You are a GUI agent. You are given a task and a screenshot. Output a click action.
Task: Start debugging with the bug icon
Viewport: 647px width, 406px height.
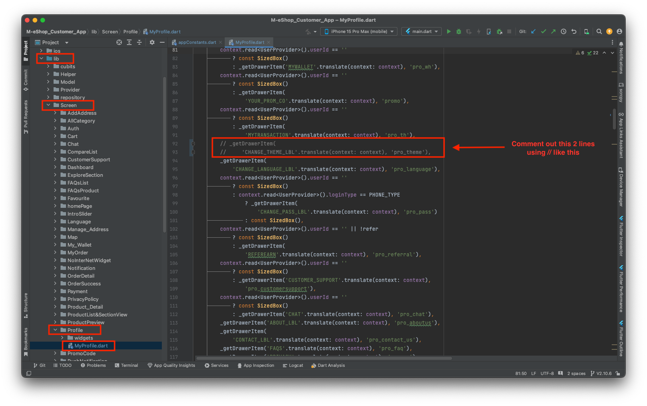coord(459,31)
